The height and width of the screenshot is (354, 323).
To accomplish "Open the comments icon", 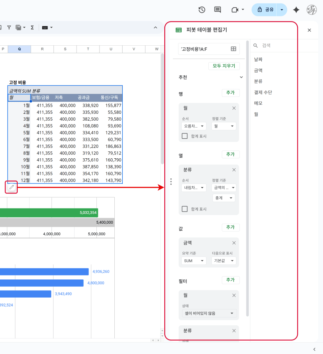I will [218, 10].
